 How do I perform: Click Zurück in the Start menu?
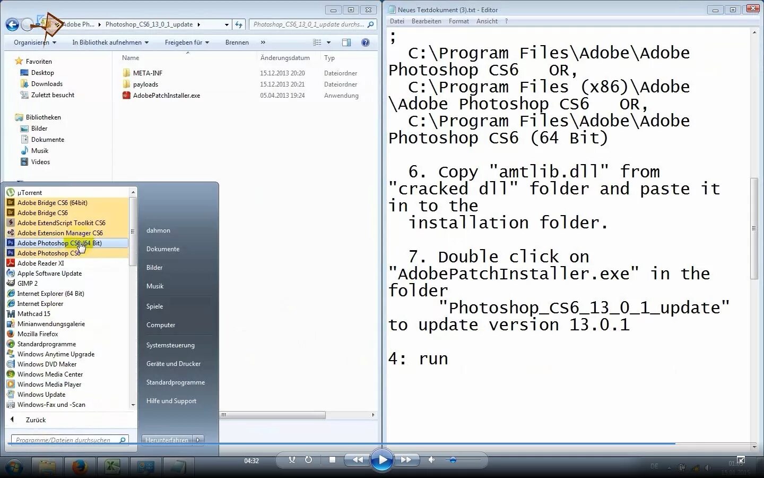pyautogui.click(x=36, y=420)
